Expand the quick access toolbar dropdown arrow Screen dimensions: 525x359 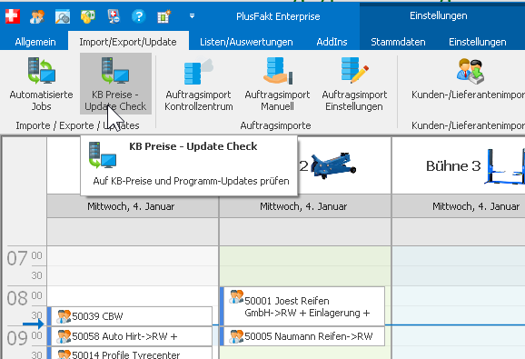pyautogui.click(x=192, y=15)
